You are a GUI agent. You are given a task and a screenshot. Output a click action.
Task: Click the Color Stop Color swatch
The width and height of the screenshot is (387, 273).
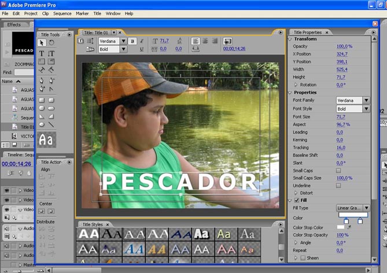(341, 227)
